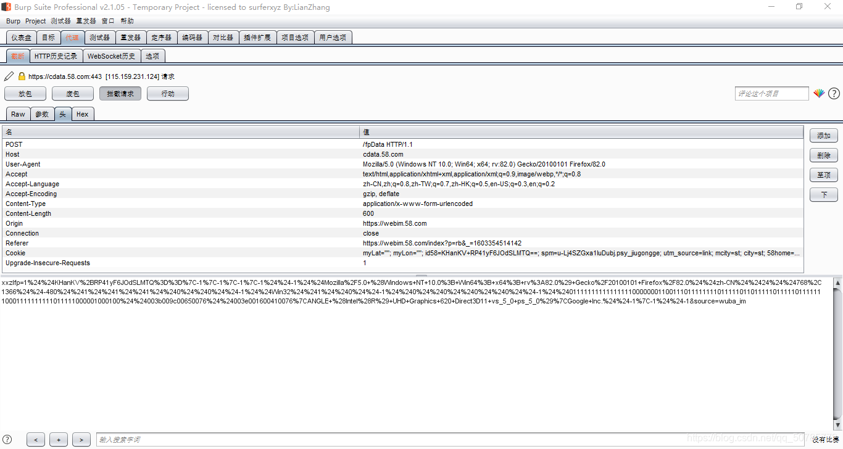The width and height of the screenshot is (843, 449).
Task: Select the 头 headers view tab
Action: pos(62,114)
